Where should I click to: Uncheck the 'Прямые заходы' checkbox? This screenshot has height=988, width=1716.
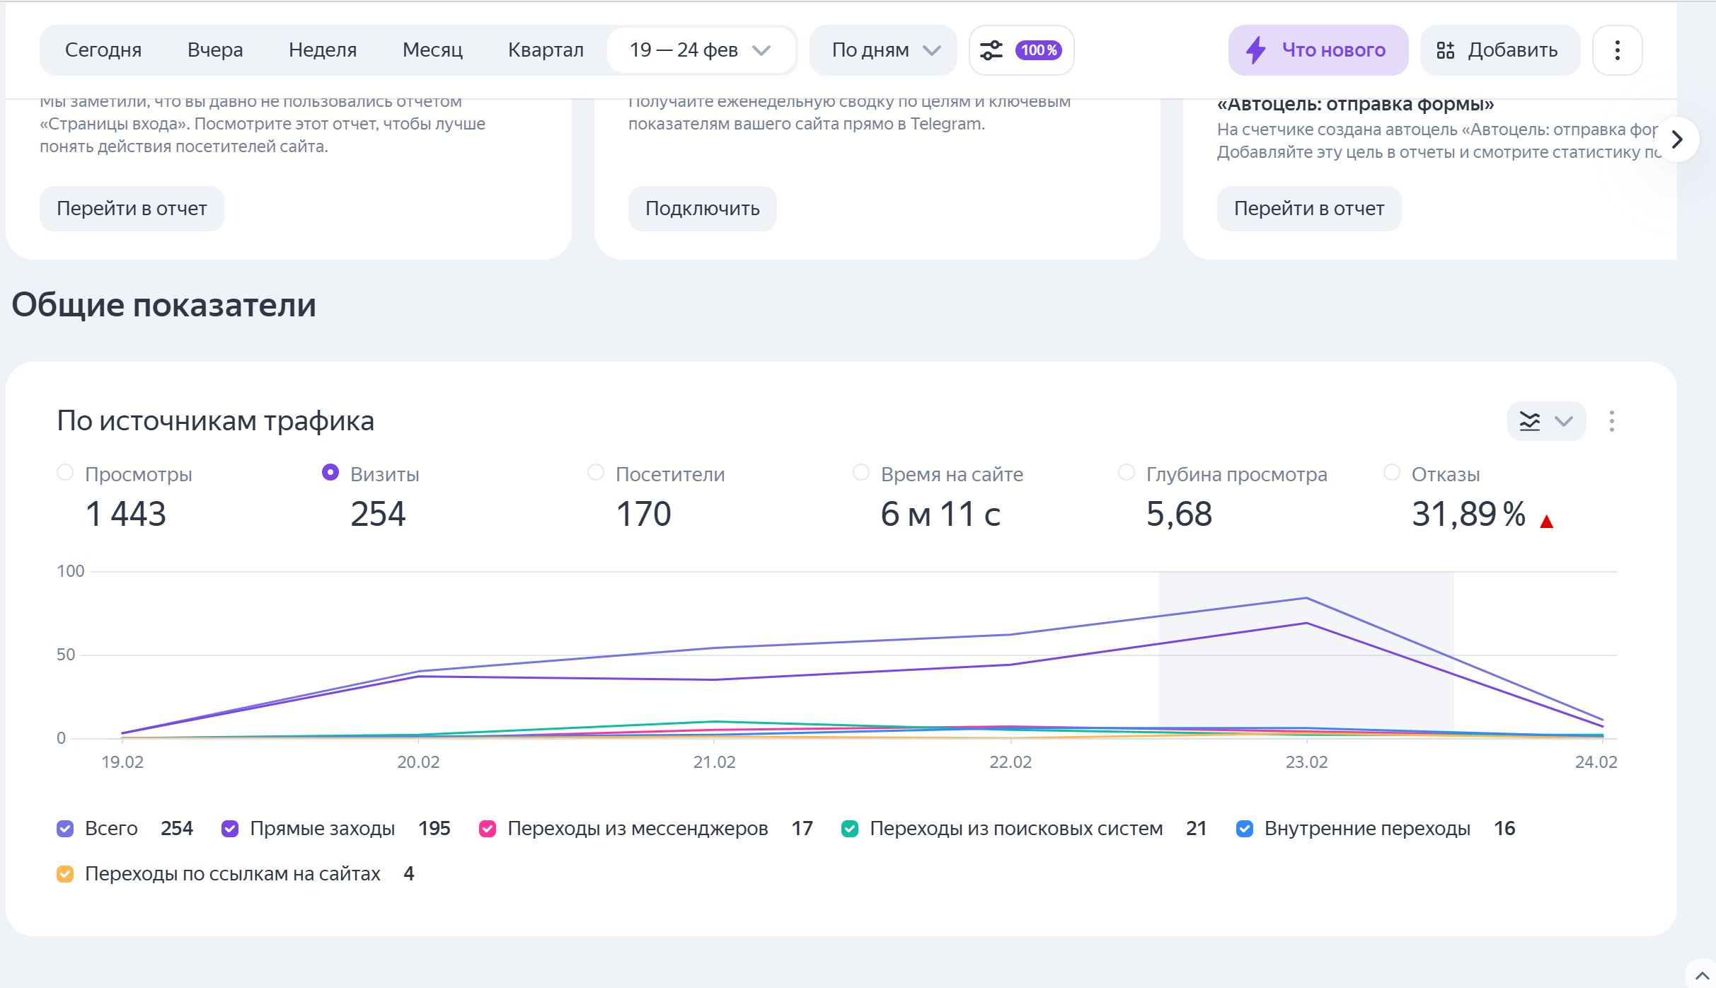pos(230,829)
